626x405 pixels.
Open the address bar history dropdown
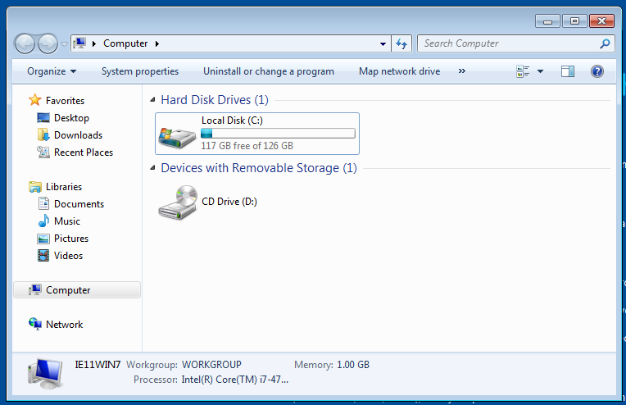(383, 43)
